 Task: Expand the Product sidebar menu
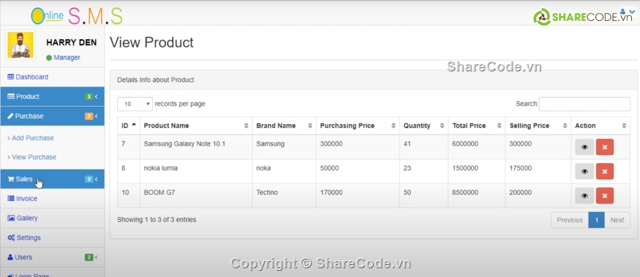tap(53, 96)
